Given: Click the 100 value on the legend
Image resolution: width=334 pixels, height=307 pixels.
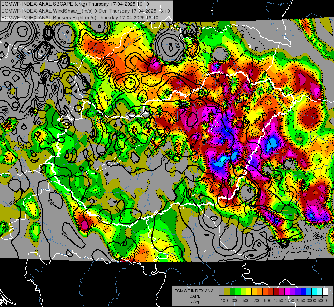Looking at the screenshot, I should pos(224,301).
